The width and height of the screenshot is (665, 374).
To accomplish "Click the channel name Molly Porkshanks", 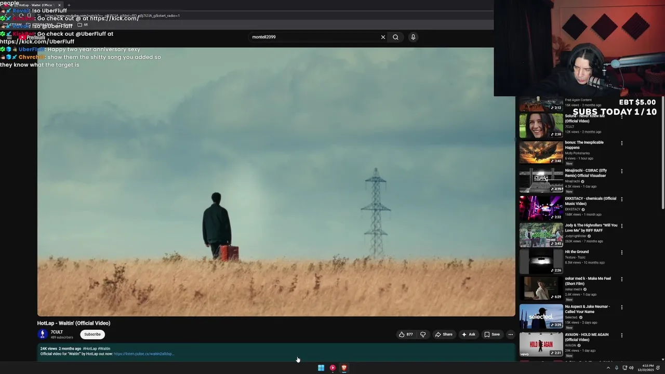I will coord(577,153).
